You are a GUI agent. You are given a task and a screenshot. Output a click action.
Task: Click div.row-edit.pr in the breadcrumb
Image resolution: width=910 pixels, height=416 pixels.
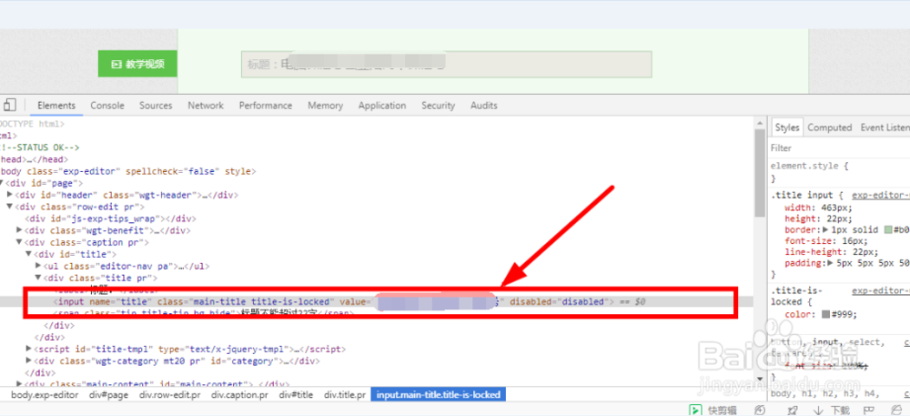(x=169, y=394)
